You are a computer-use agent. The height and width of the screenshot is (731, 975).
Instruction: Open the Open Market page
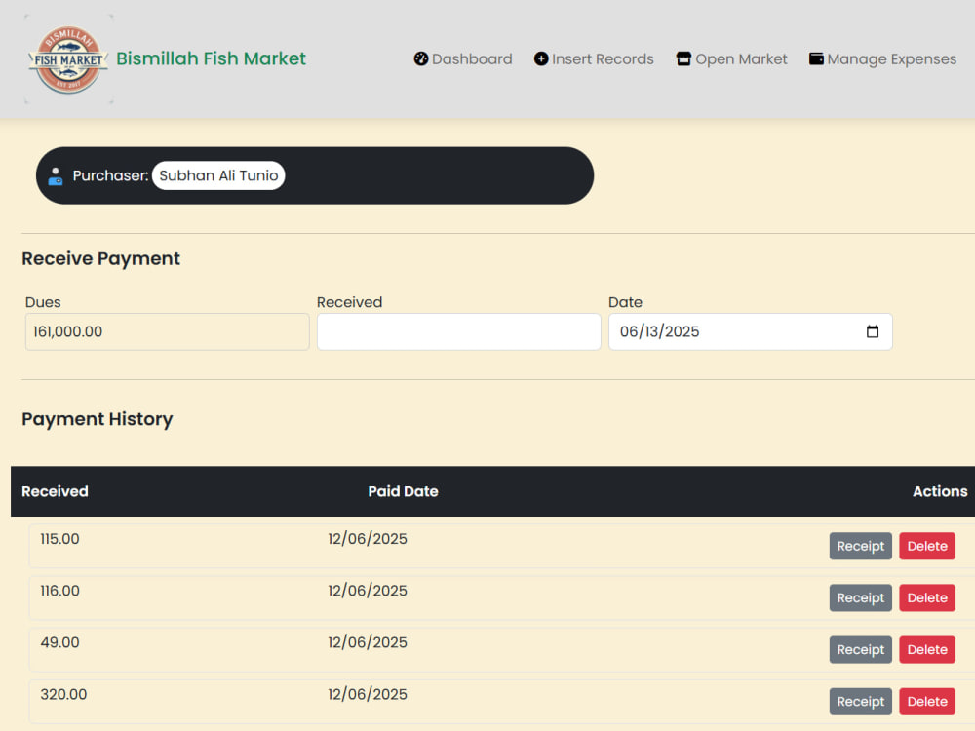[x=732, y=59]
